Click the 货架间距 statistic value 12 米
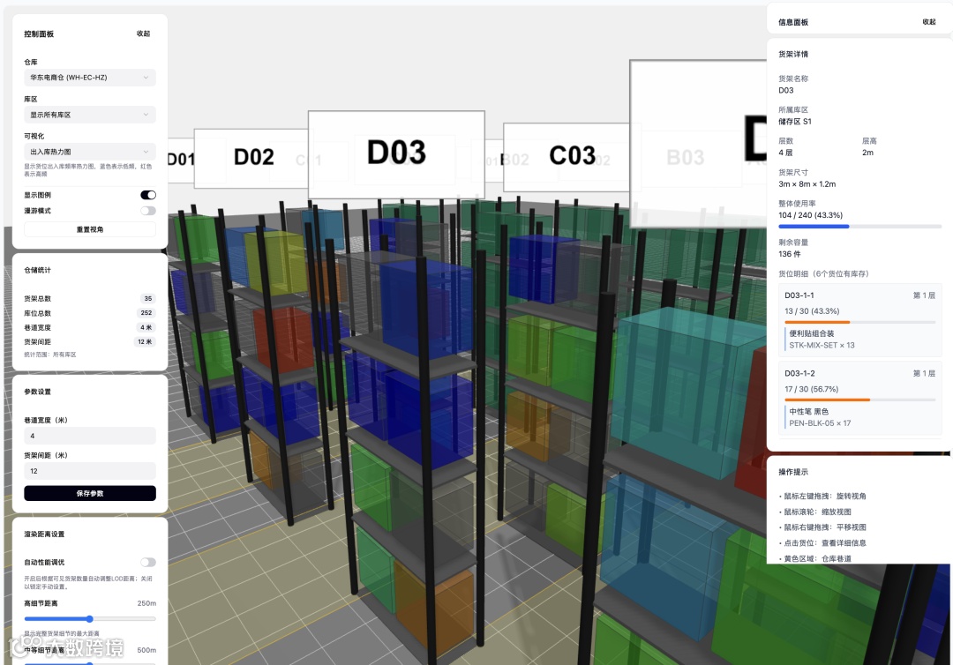 click(x=145, y=342)
